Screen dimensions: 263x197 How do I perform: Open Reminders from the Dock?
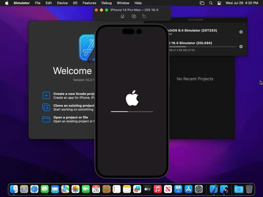(x=117, y=189)
